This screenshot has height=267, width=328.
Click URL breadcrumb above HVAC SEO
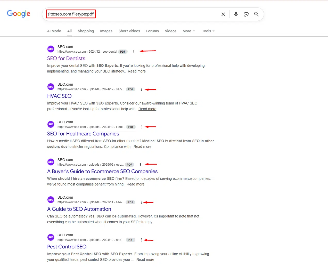91,89
